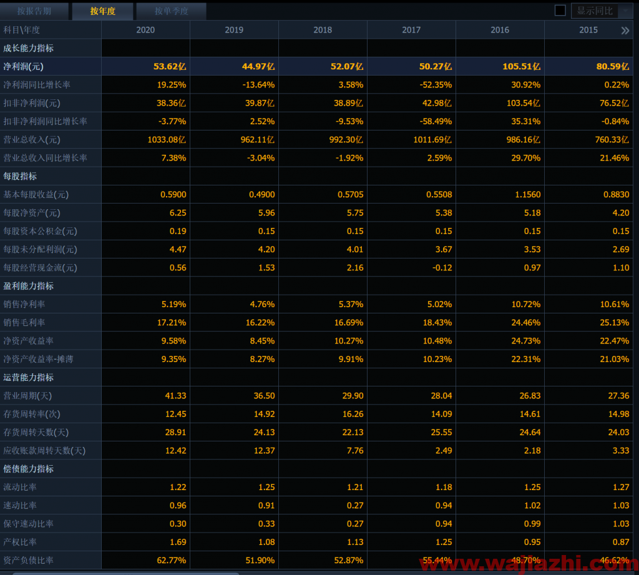Click the 扣非净利润同比增长率 row label
This screenshot has height=575, width=639.
click(x=45, y=122)
